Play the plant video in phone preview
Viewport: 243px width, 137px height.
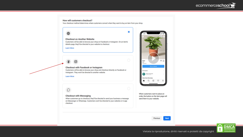pos(153,58)
